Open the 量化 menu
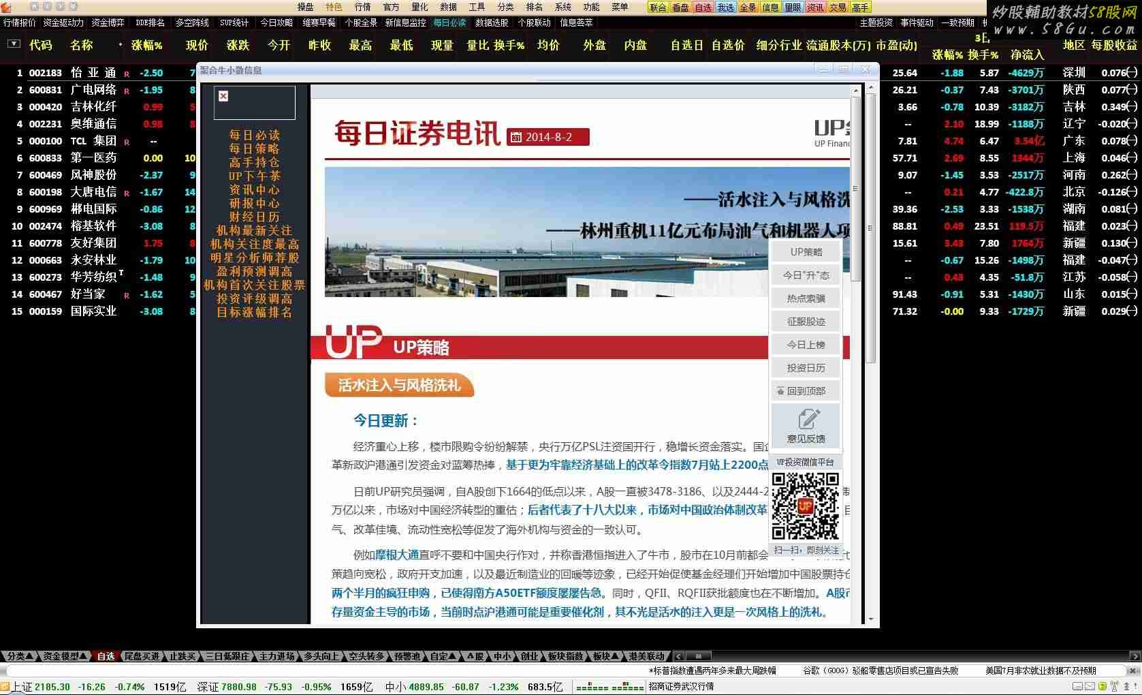The width and height of the screenshot is (1142, 695). tap(419, 7)
